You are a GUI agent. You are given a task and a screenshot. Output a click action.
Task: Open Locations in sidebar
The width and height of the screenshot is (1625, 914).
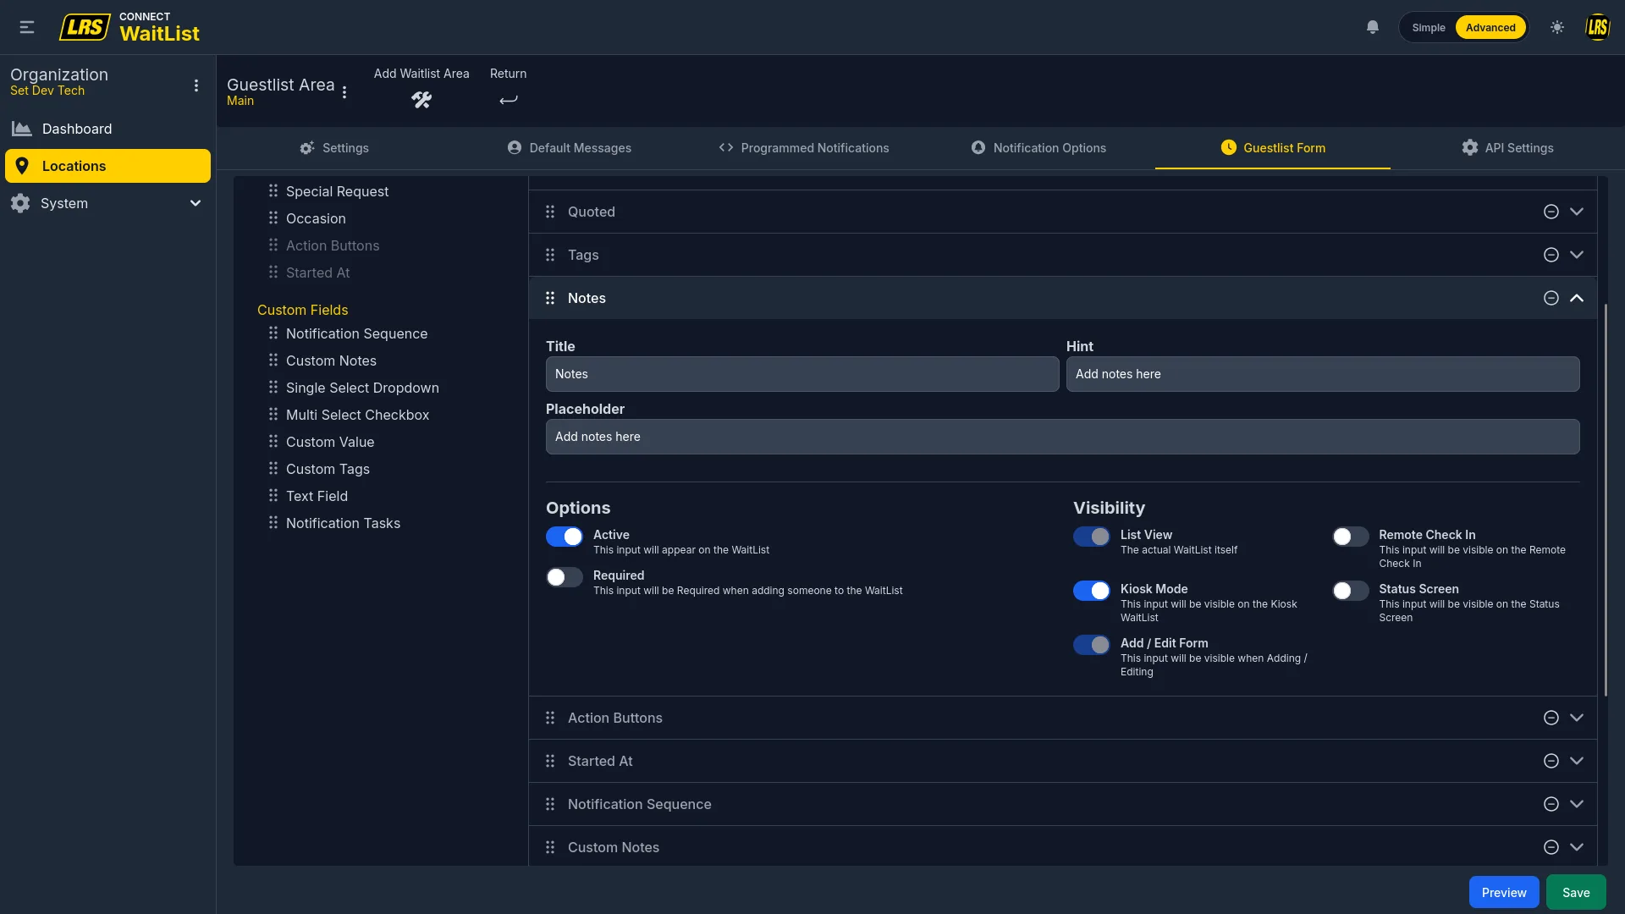107,166
